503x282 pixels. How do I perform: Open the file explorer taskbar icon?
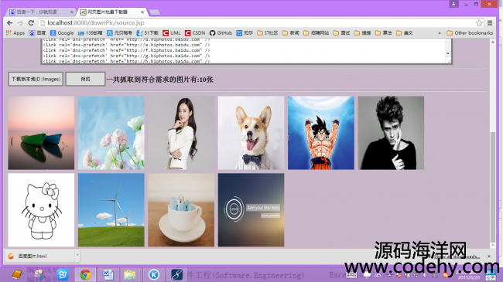[130, 274]
